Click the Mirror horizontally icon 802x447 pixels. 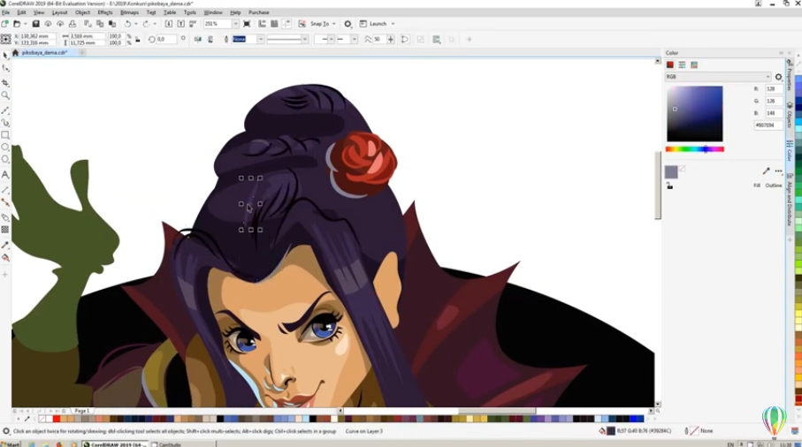[198, 40]
